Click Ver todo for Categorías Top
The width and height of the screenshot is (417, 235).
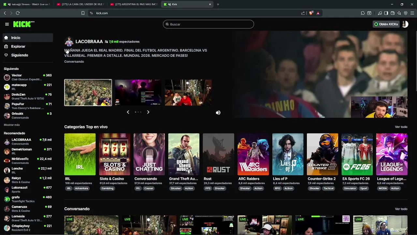[401, 127]
